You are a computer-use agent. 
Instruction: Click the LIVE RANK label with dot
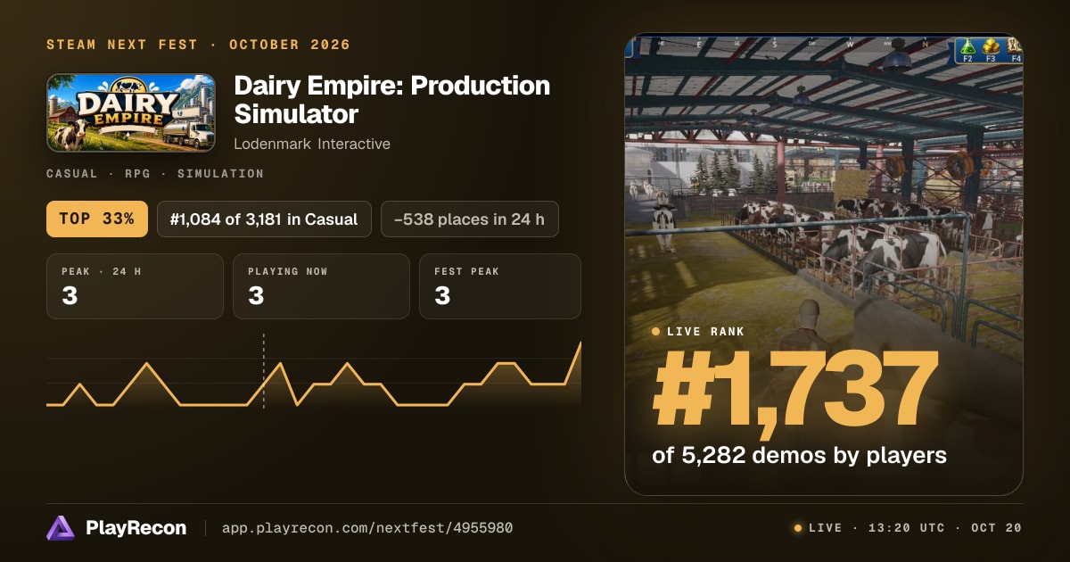click(x=698, y=331)
